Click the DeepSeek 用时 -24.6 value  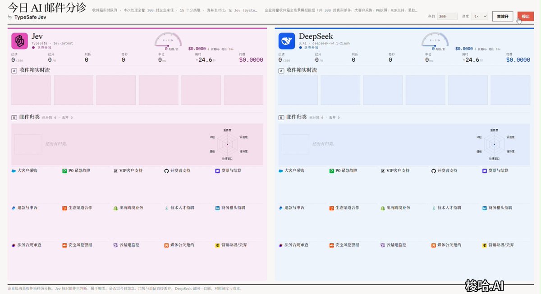(470, 59)
